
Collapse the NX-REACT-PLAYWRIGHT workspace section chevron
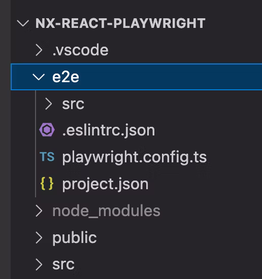point(23,23)
